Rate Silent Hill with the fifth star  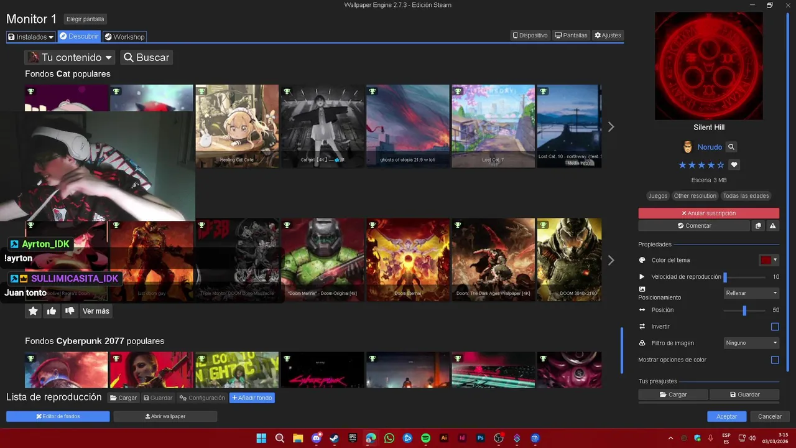(721, 165)
